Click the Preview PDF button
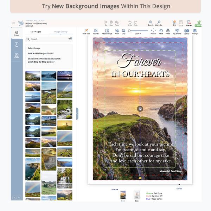 pyautogui.click(x=189, y=23)
